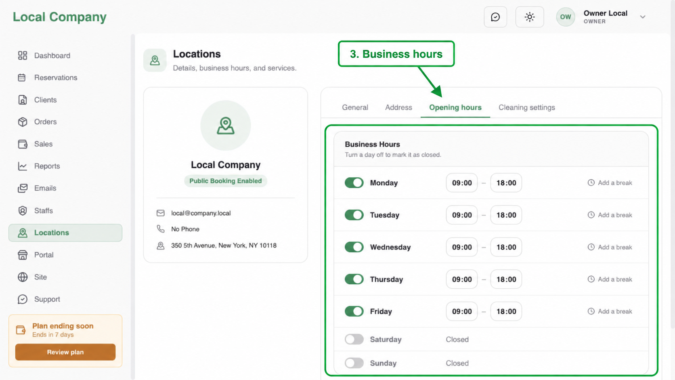Disable Wednesday business hours toggle
The image size is (675, 380).
pos(354,247)
